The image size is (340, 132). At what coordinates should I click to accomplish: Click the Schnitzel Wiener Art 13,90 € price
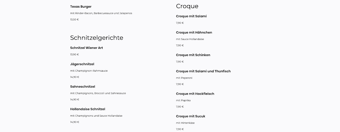tap(75, 54)
